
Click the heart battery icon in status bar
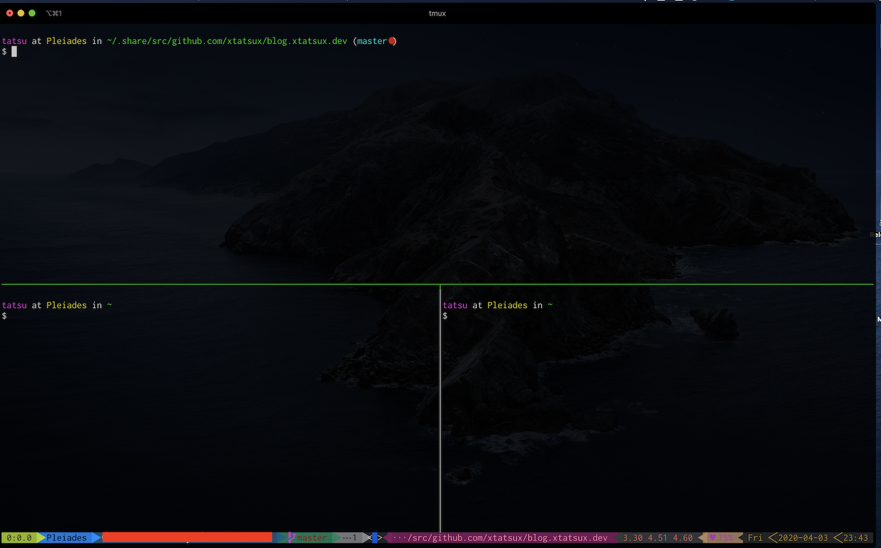pos(712,537)
